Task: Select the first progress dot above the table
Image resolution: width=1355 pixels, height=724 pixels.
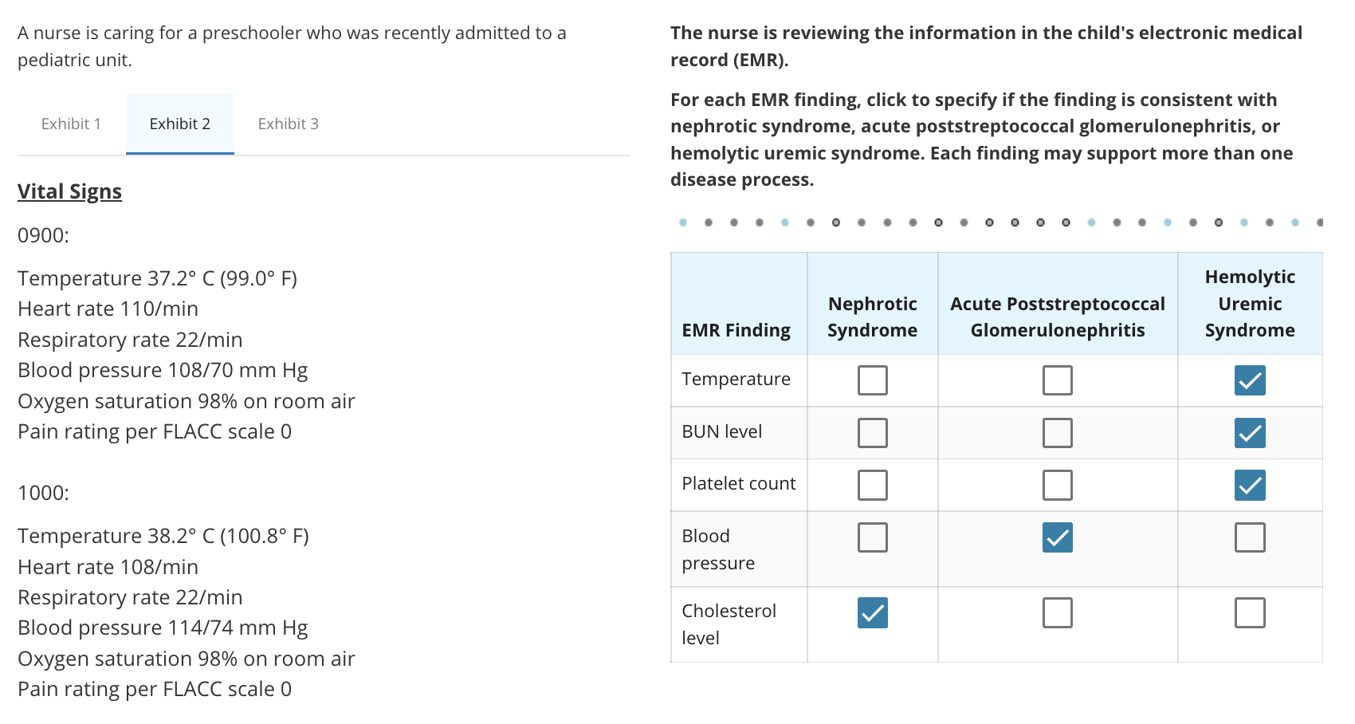Action: coord(682,222)
